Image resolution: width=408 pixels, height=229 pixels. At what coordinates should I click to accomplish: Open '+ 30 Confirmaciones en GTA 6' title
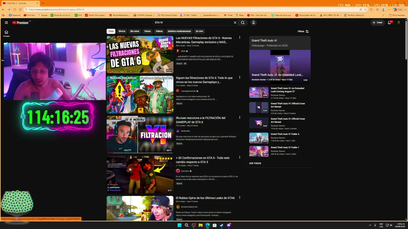pos(203,160)
